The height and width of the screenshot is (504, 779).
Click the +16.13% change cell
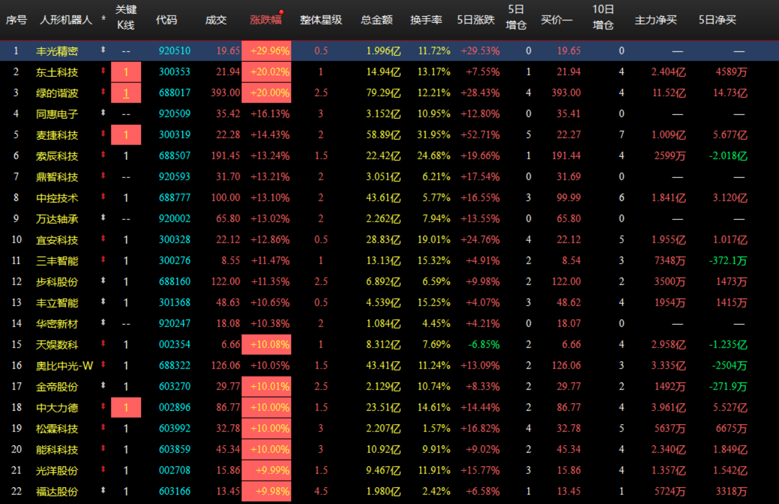271,114
